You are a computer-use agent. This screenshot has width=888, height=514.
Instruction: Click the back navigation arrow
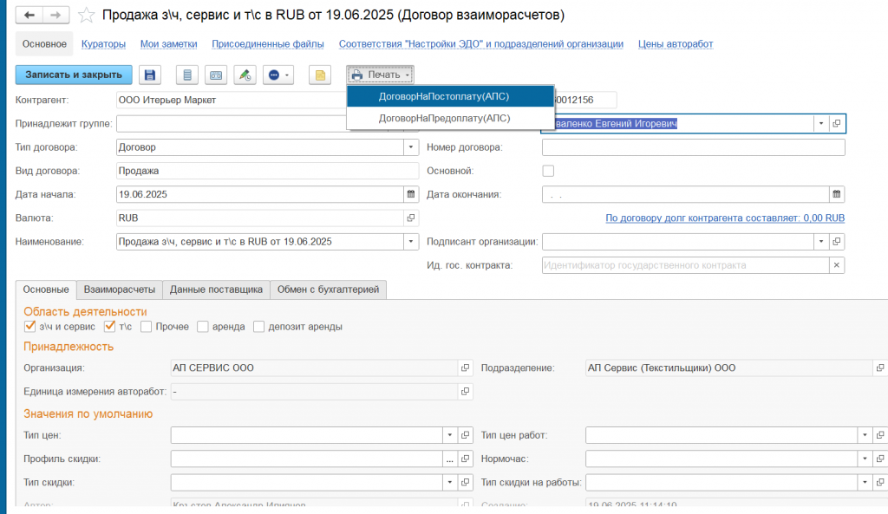click(30, 16)
